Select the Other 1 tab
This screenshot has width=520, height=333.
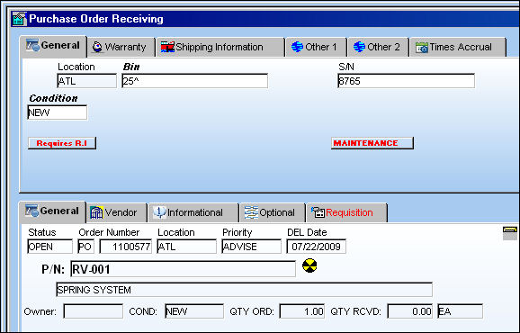pyautogui.click(x=316, y=47)
